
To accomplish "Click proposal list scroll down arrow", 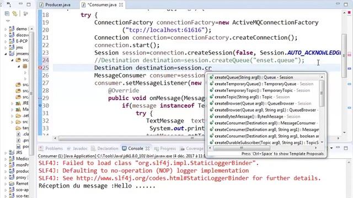I will point(322,142).
